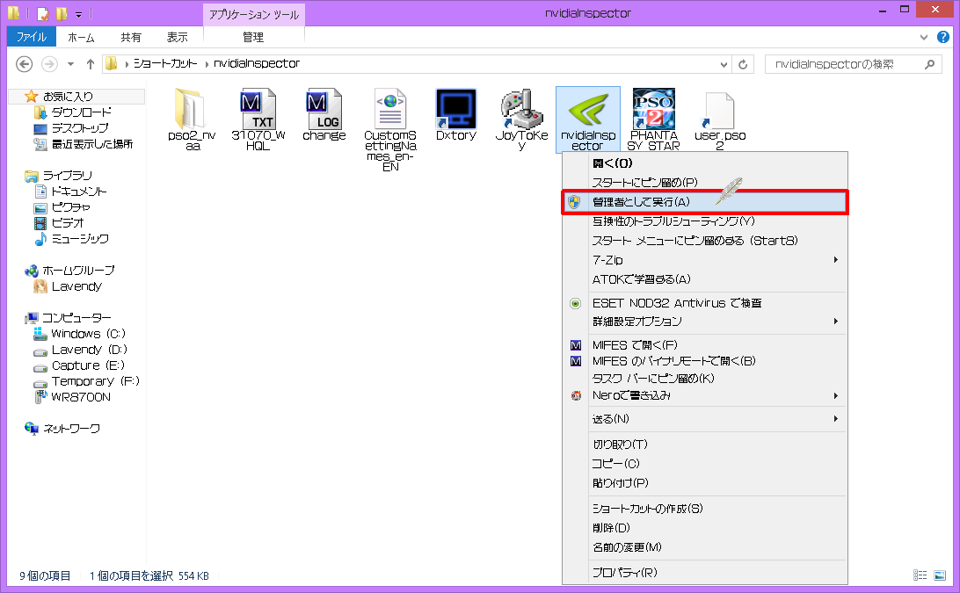Choose MIFES で開く(F)
Viewport: 960px width, 593px height.
(705, 345)
